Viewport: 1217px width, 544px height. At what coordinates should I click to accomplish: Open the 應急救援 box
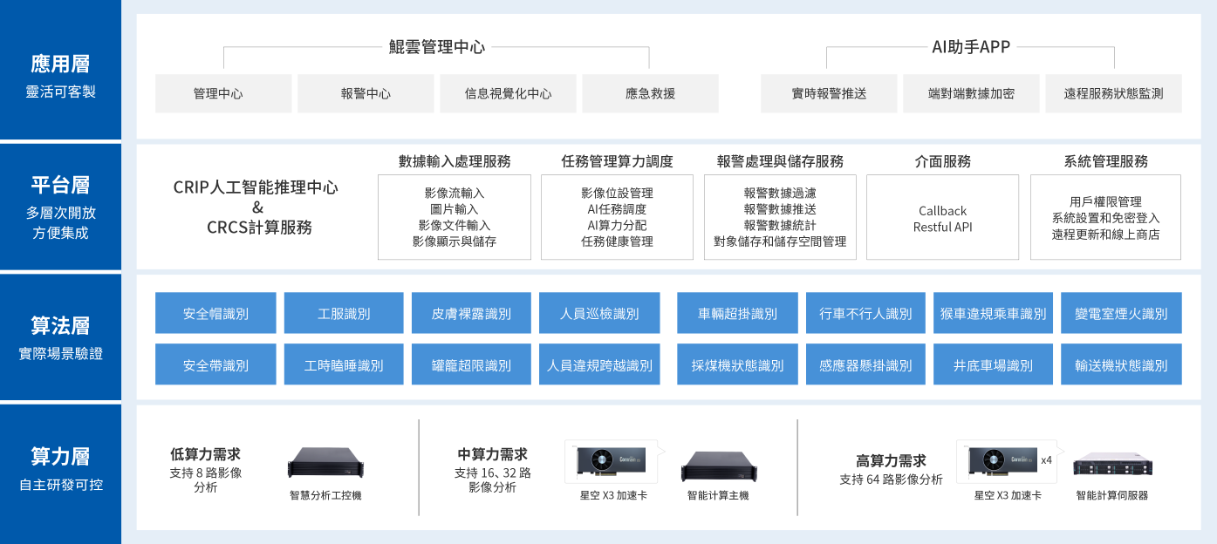coord(650,93)
